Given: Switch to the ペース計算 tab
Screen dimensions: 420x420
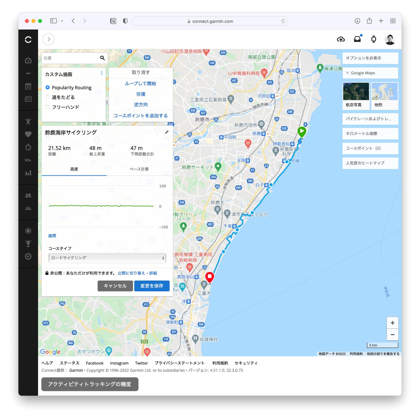Looking at the screenshot, I should click(139, 169).
